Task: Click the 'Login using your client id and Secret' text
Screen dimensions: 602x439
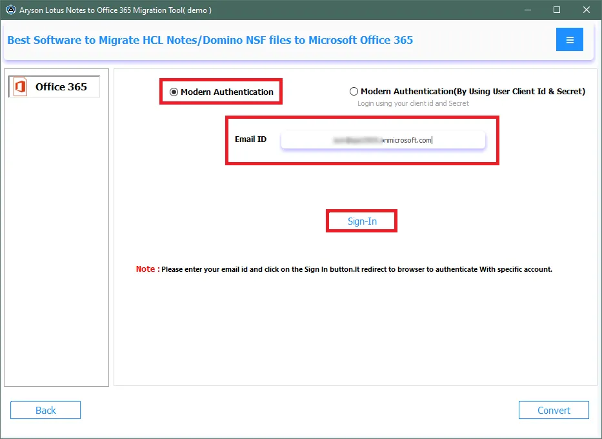Action: click(413, 103)
